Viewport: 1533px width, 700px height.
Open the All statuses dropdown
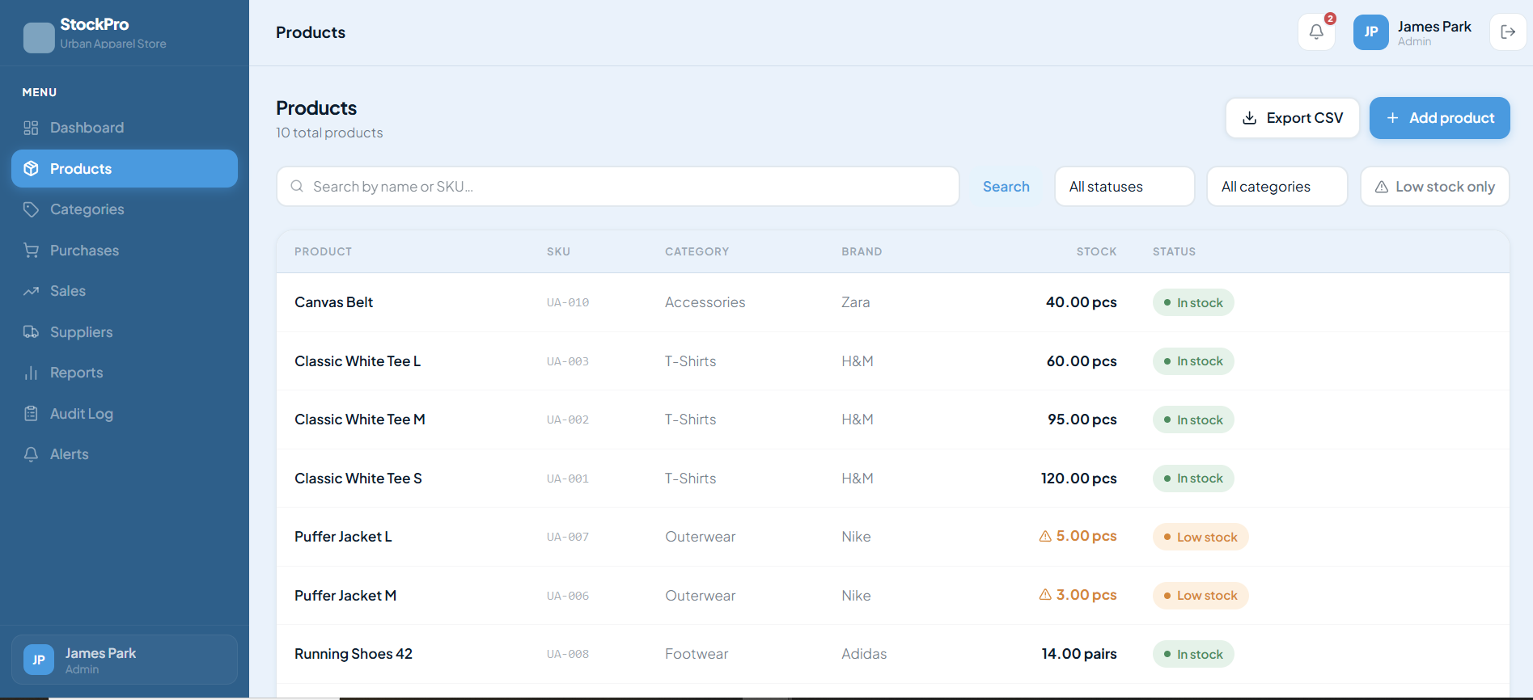(x=1124, y=187)
